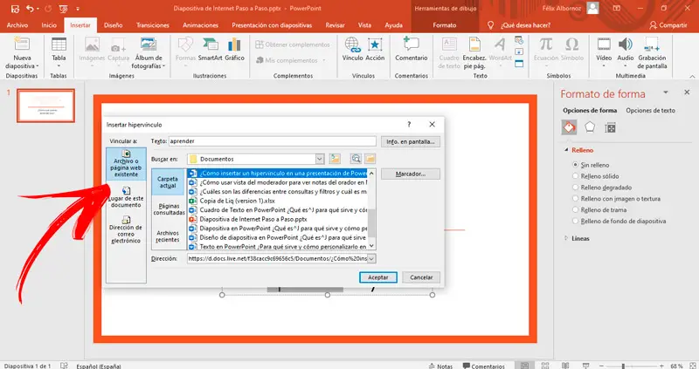Screen dimensions: 699x369
Task: Insert Audio from Multimedia group
Action: [x=625, y=52]
